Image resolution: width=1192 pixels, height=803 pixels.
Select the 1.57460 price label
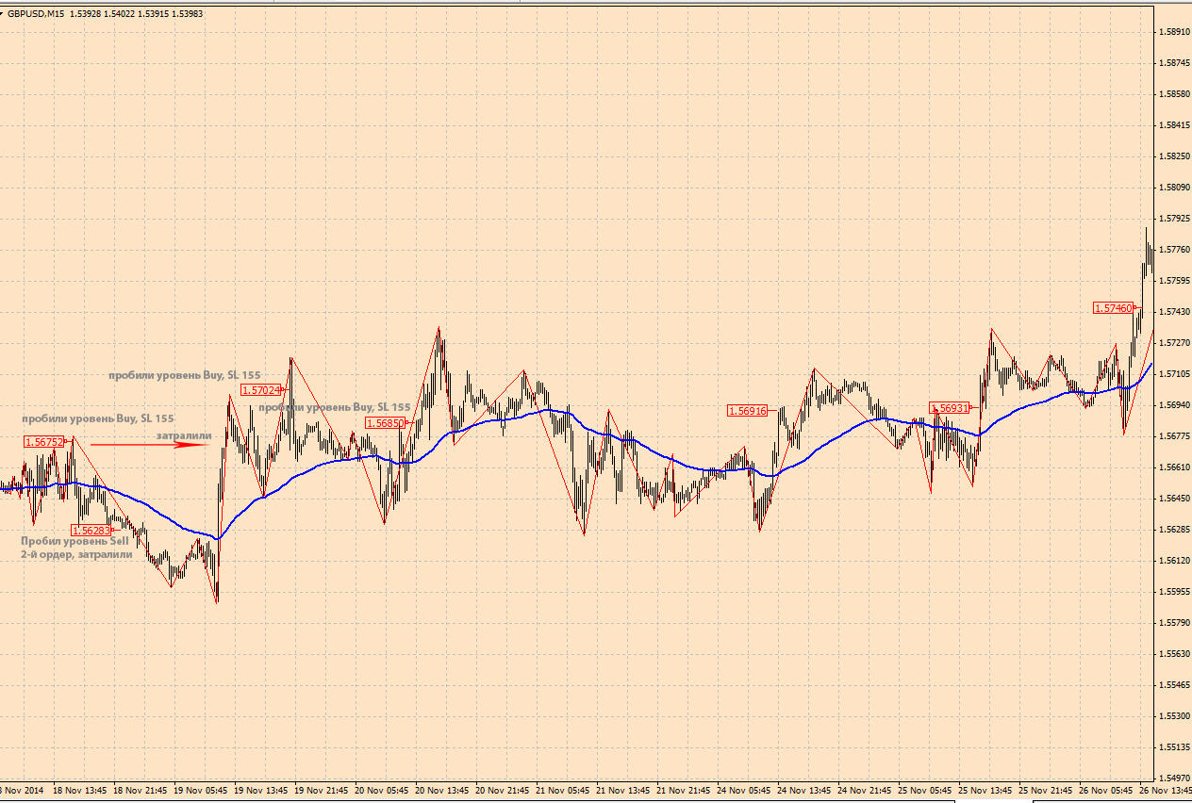[x=1113, y=307]
